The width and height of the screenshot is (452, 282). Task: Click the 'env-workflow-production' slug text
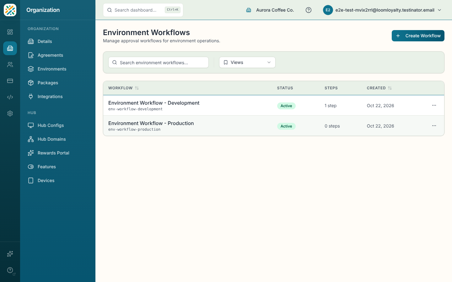(x=134, y=129)
